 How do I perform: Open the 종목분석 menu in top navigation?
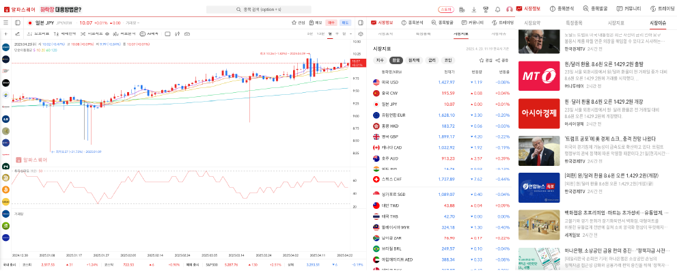point(562,9)
